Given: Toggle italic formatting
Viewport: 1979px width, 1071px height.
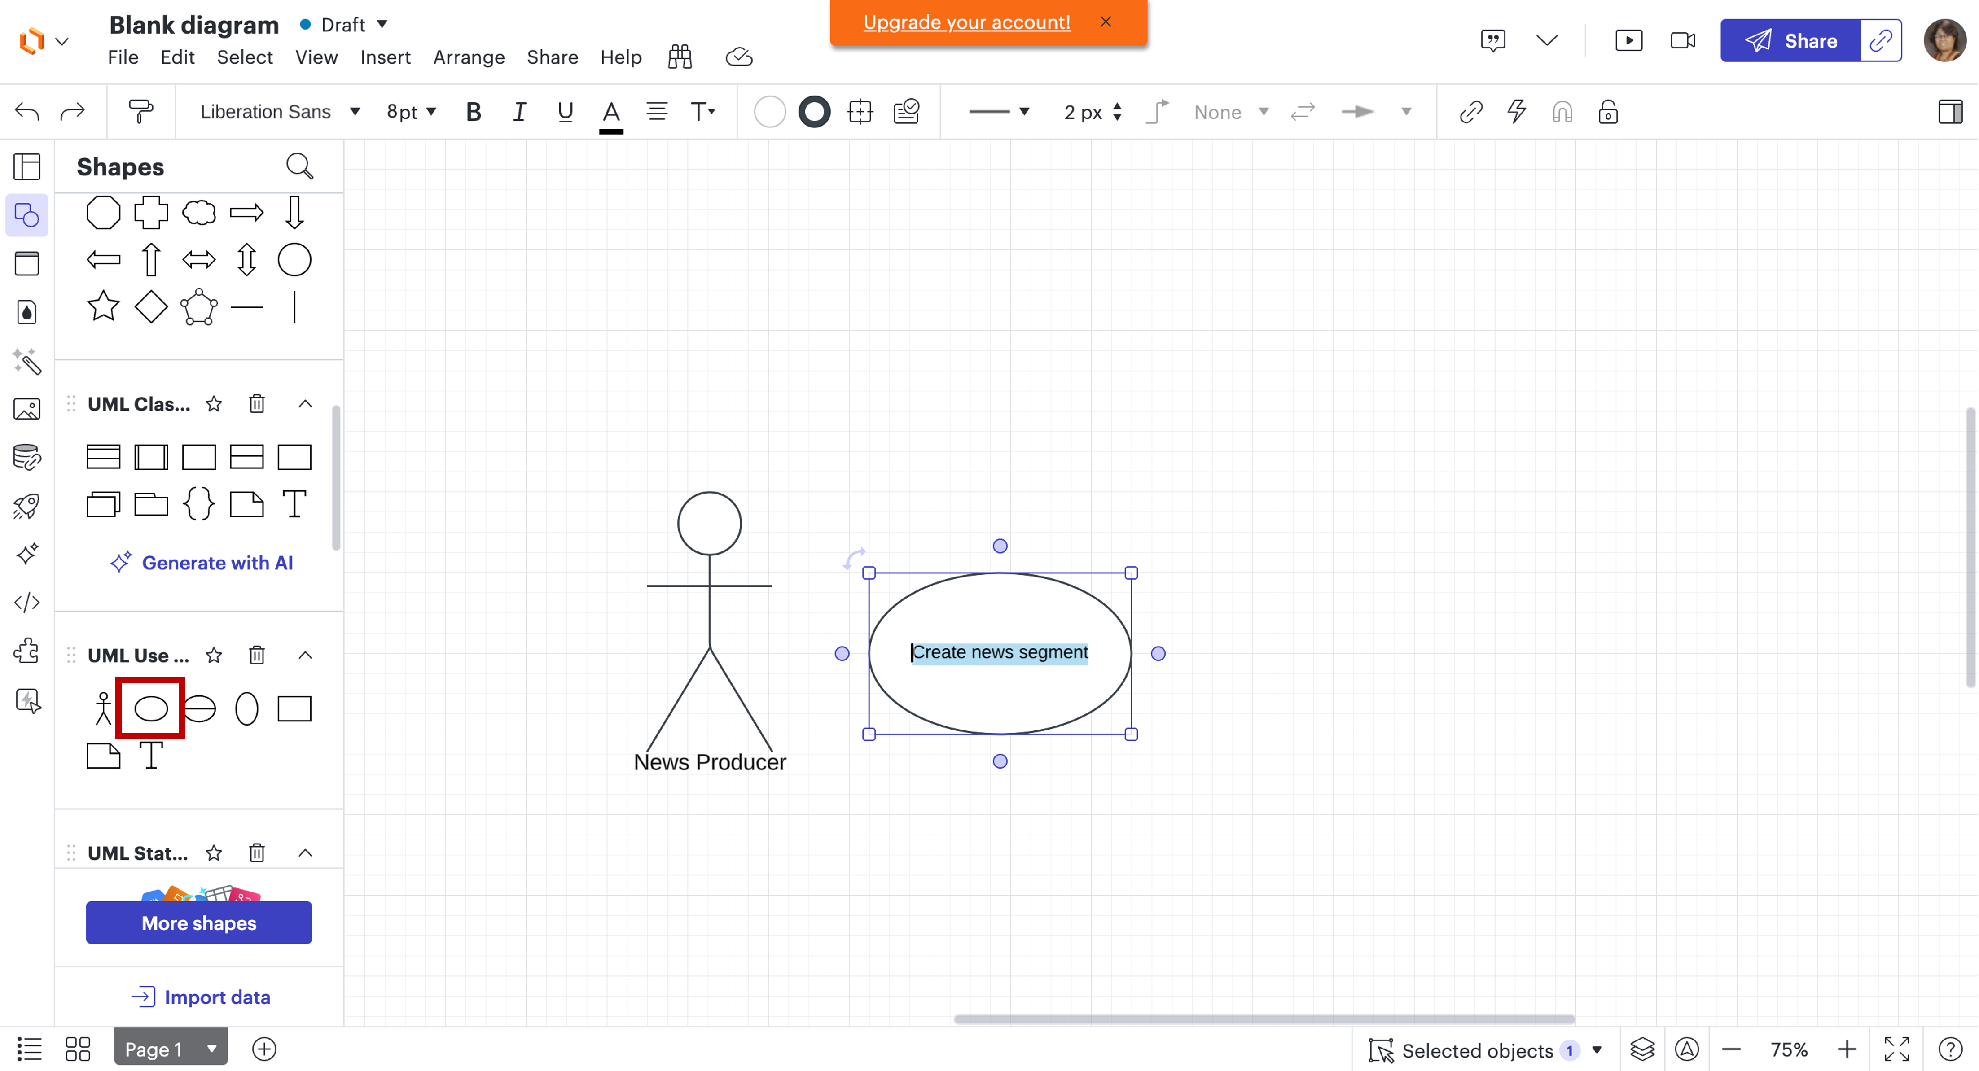Looking at the screenshot, I should pyautogui.click(x=519, y=111).
